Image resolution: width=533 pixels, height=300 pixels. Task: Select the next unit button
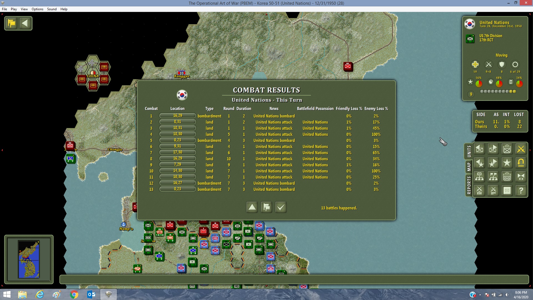(493, 149)
